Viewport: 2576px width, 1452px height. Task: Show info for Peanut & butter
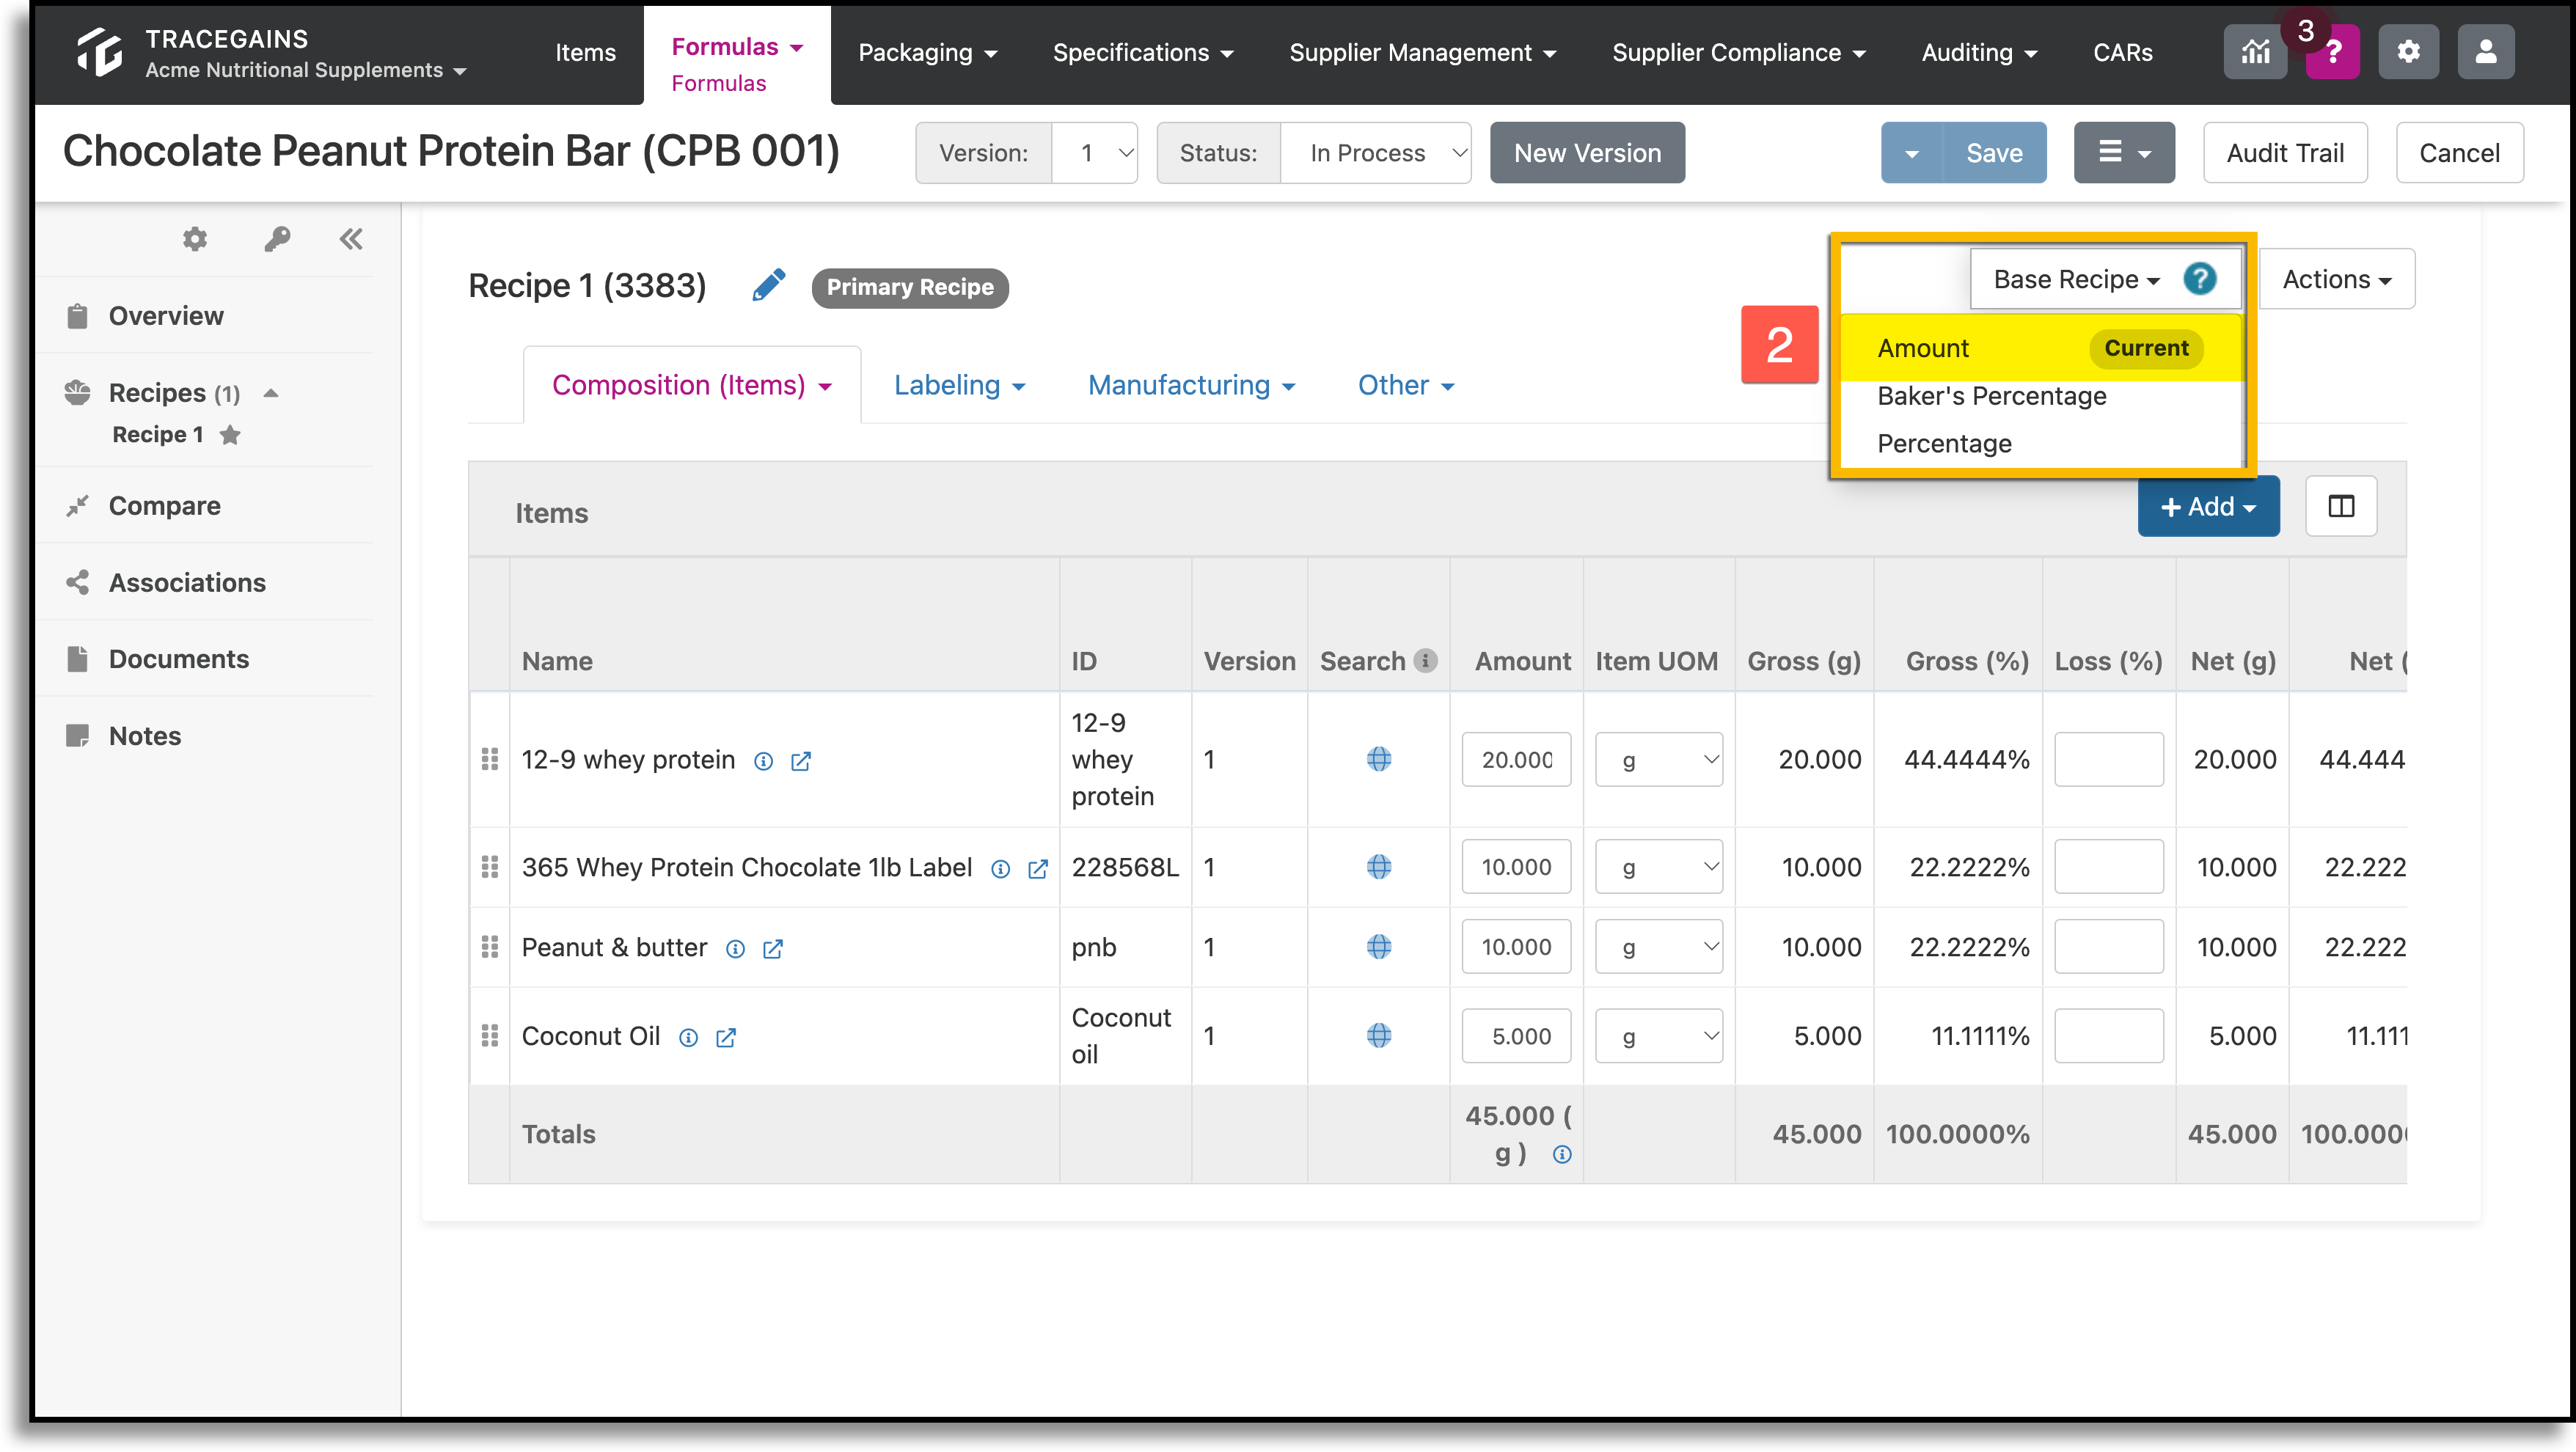[x=735, y=948]
